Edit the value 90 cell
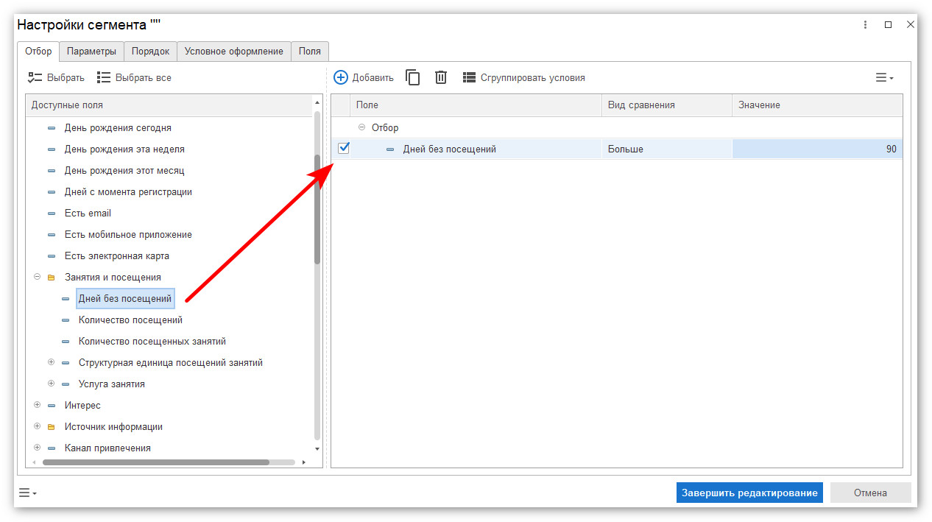932x522 pixels. click(x=817, y=149)
